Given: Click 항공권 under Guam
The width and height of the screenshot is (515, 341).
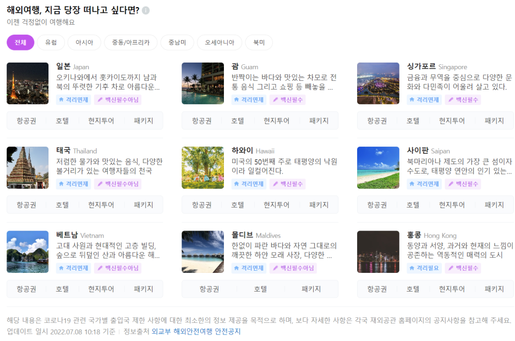Looking at the screenshot, I should coord(202,121).
